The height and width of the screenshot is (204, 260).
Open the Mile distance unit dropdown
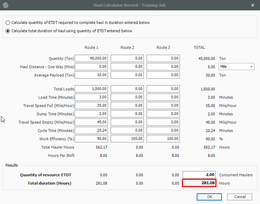(x=236, y=67)
